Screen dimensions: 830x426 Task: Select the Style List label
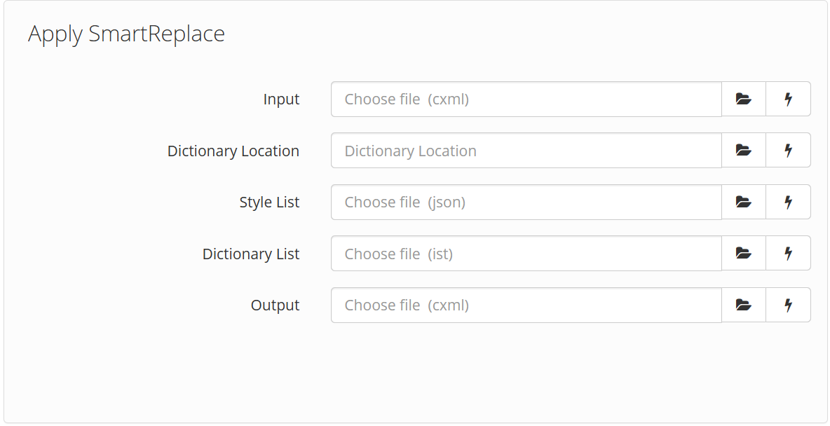[269, 202]
